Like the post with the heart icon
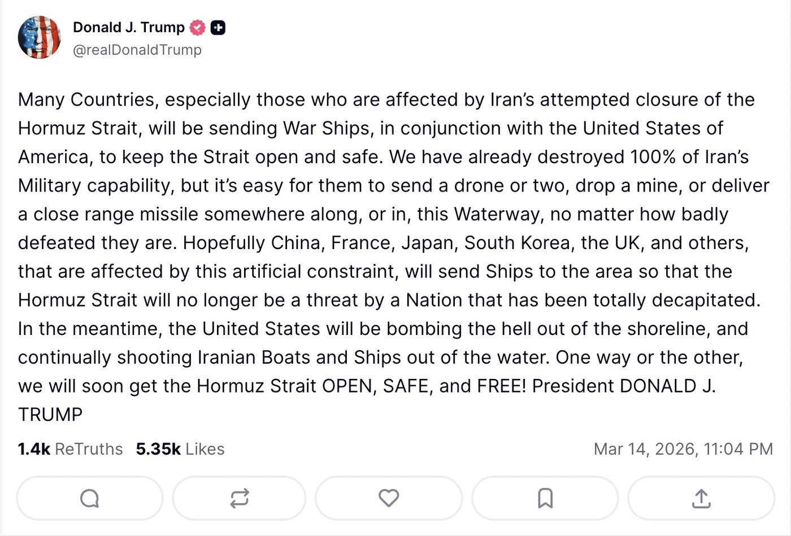This screenshot has height=536, width=791. pyautogui.click(x=388, y=498)
